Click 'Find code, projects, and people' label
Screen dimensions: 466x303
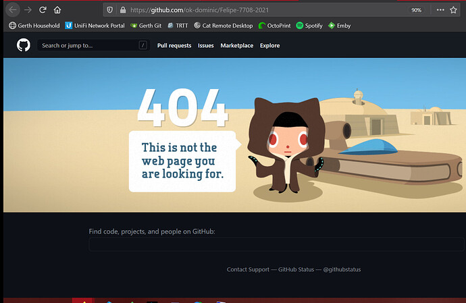point(152,231)
